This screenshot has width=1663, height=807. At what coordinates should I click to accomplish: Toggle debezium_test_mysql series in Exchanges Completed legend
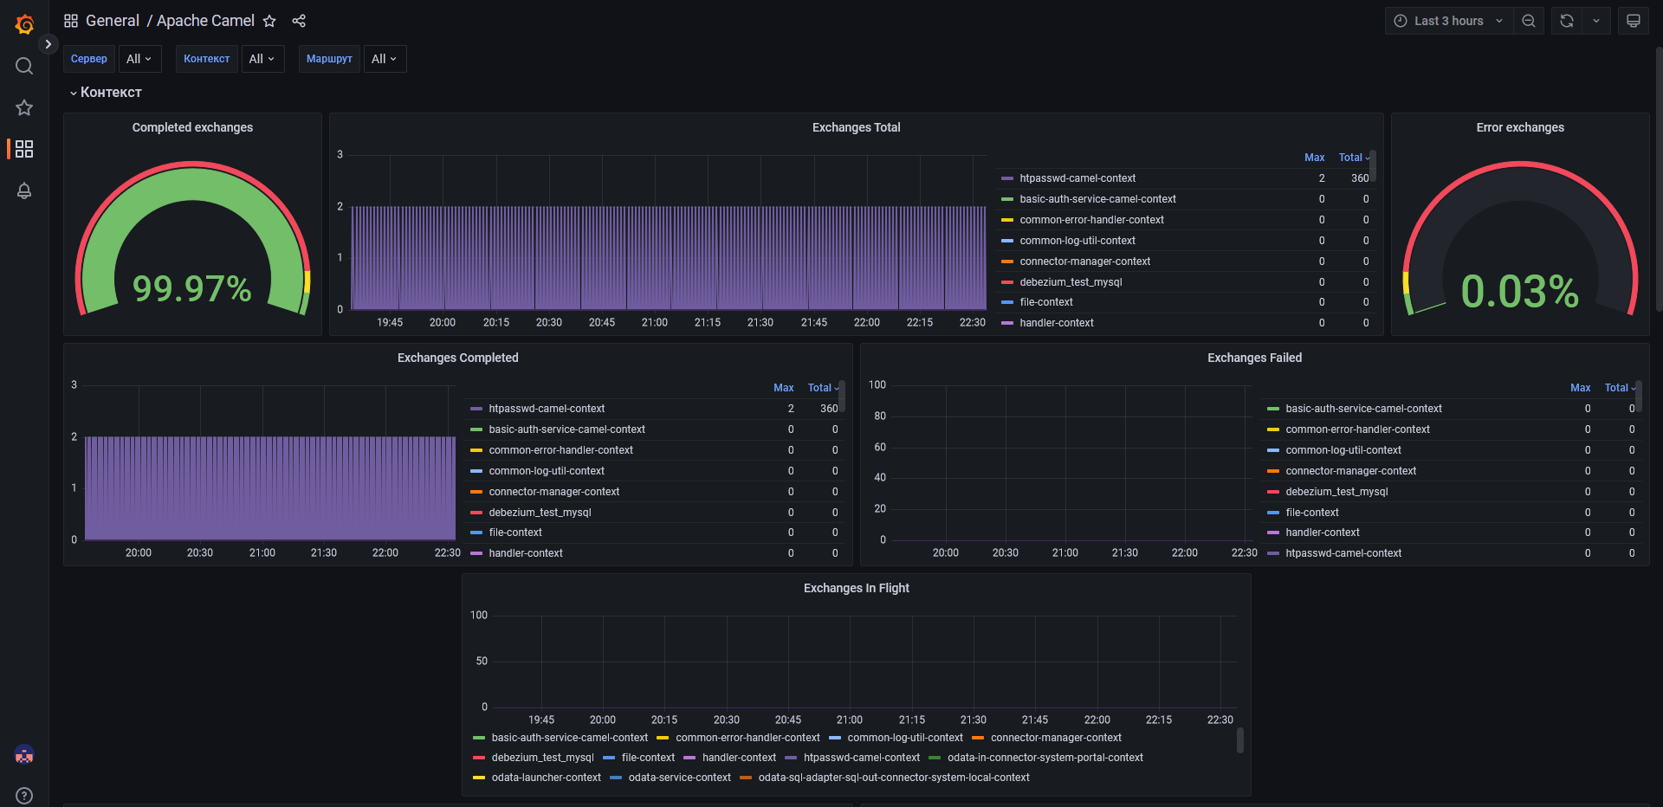pyautogui.click(x=540, y=513)
